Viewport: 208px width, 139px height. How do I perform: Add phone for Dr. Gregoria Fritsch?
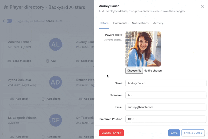(51, 137)
